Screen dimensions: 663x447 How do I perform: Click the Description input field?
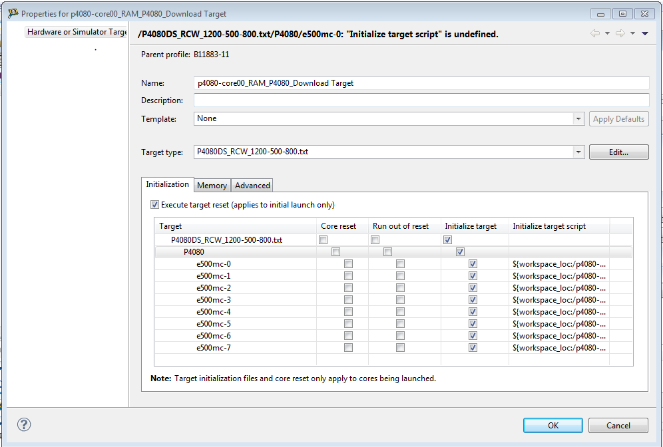click(421, 100)
